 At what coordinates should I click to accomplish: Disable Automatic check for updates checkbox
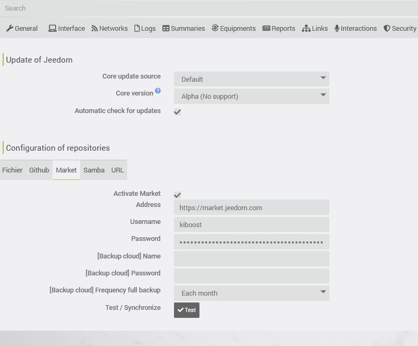177,112
